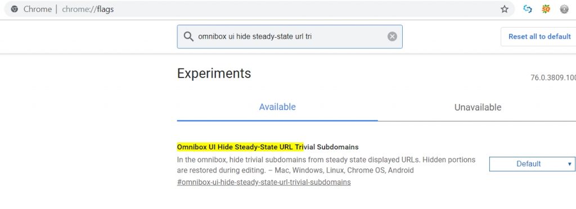This screenshot has height=209, width=576.
Task: Open the #omnibox-ui-hide-steady-state-url-trivial-subdomains link
Action: (x=264, y=182)
